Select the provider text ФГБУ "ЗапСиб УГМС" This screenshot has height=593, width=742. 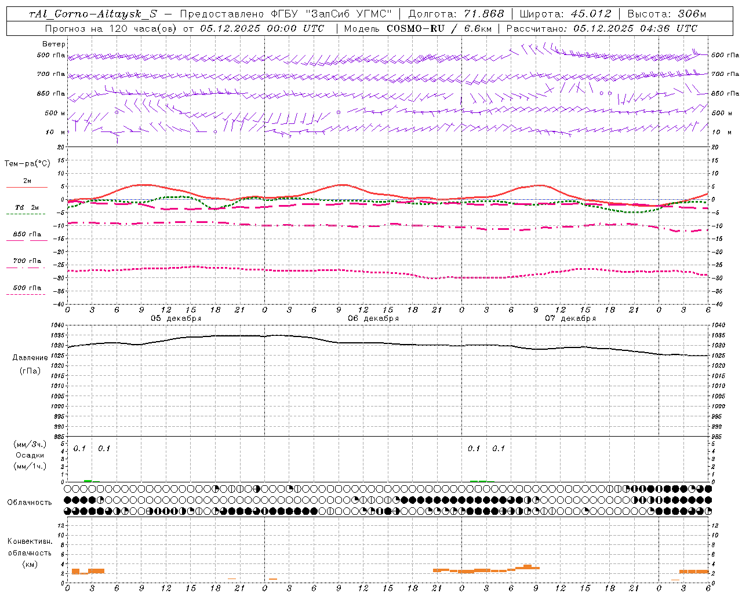tap(330, 14)
